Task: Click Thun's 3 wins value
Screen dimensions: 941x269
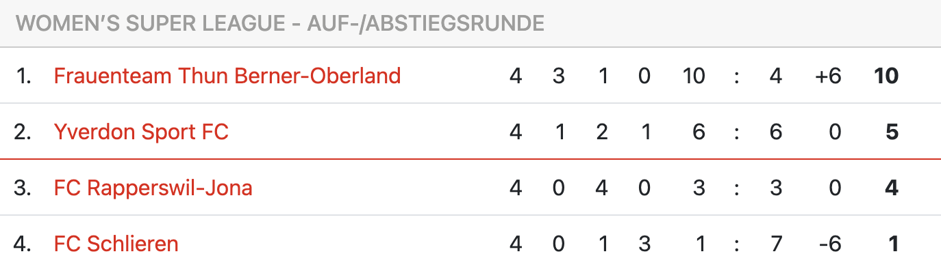Action: coord(559,75)
